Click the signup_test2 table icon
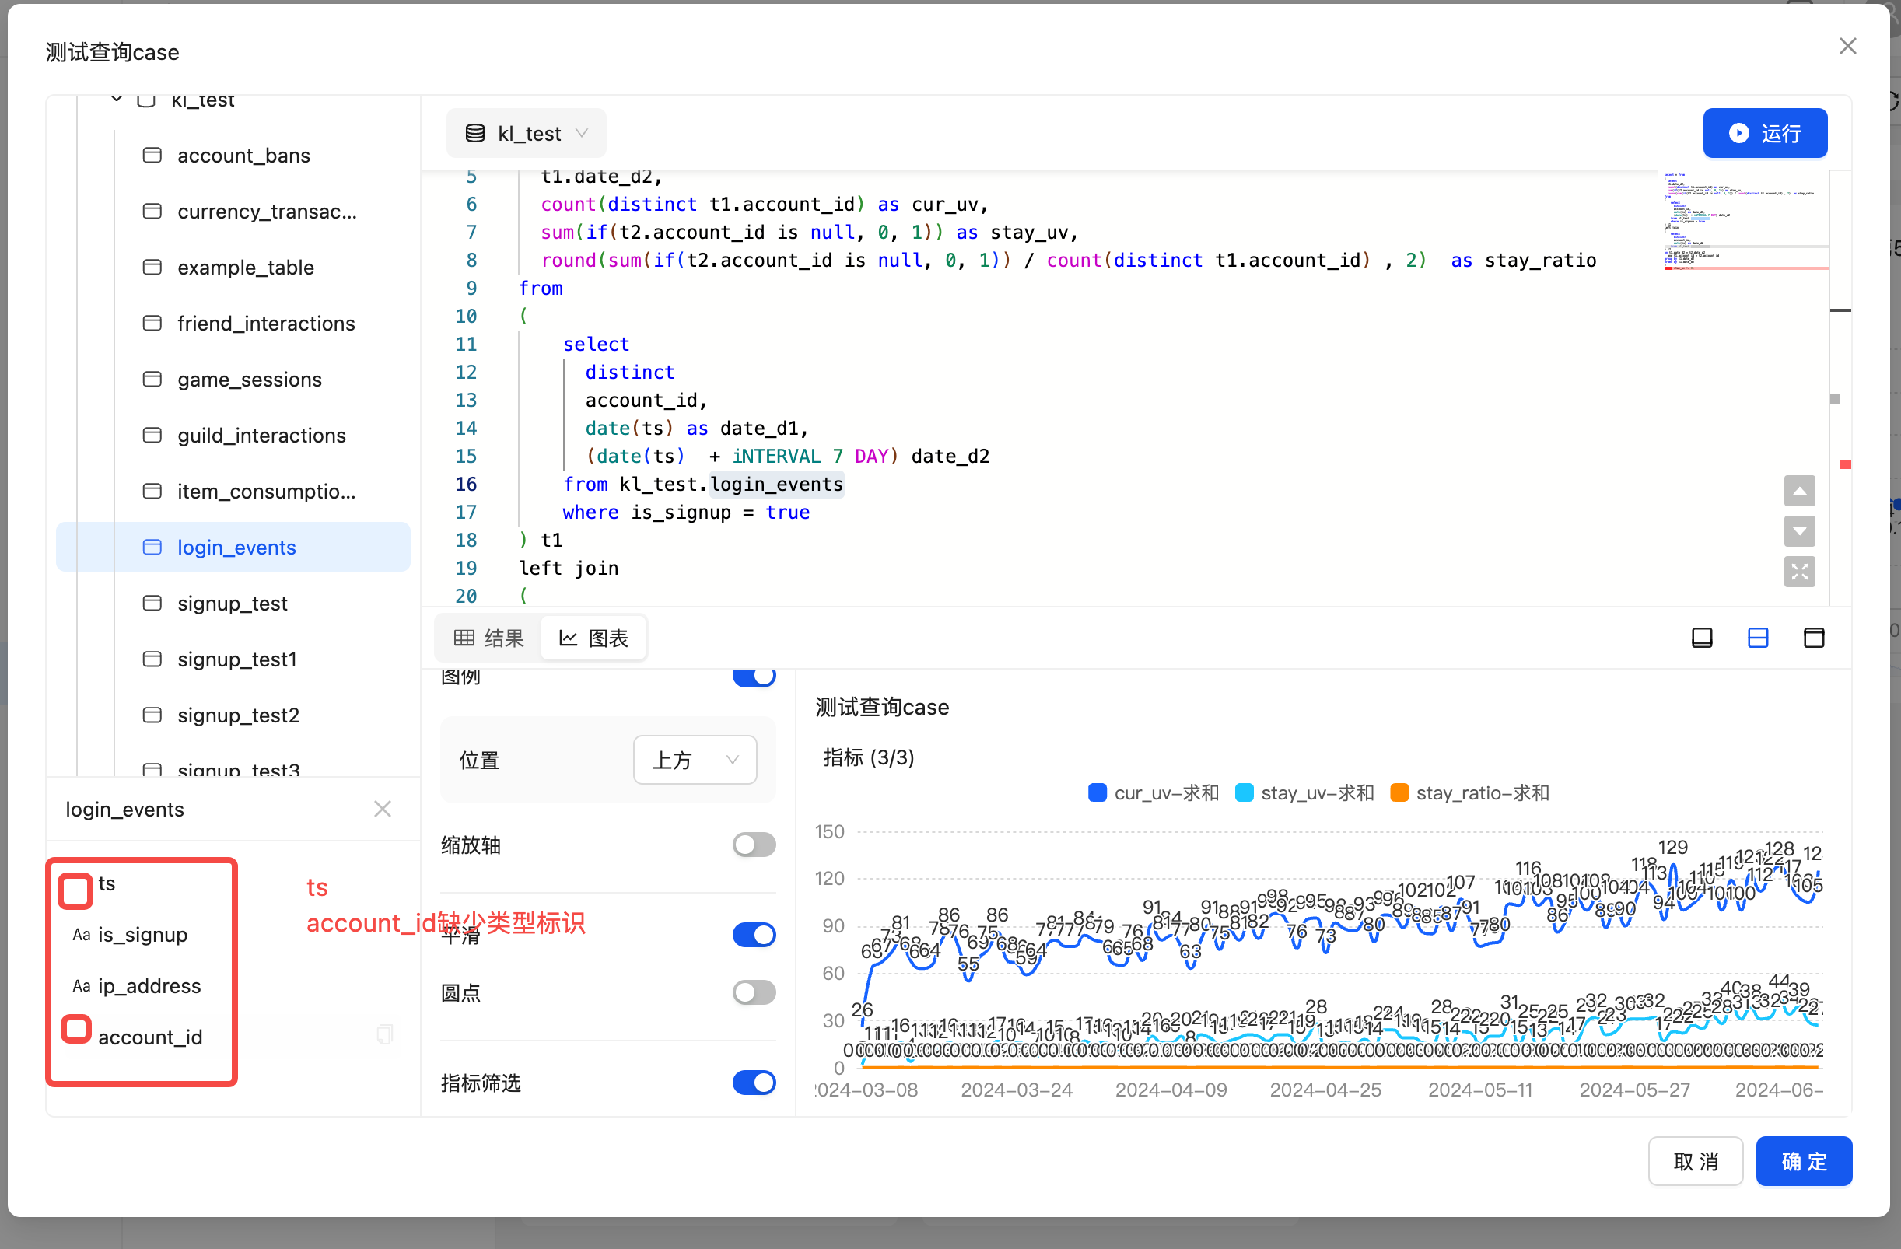This screenshot has width=1901, height=1249. (x=152, y=714)
